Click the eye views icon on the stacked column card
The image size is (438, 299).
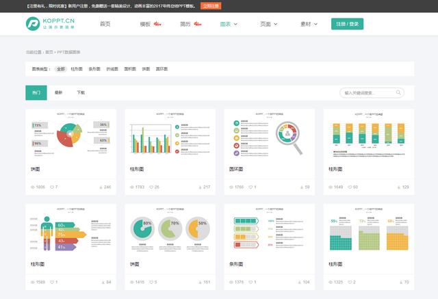[x=331, y=187]
